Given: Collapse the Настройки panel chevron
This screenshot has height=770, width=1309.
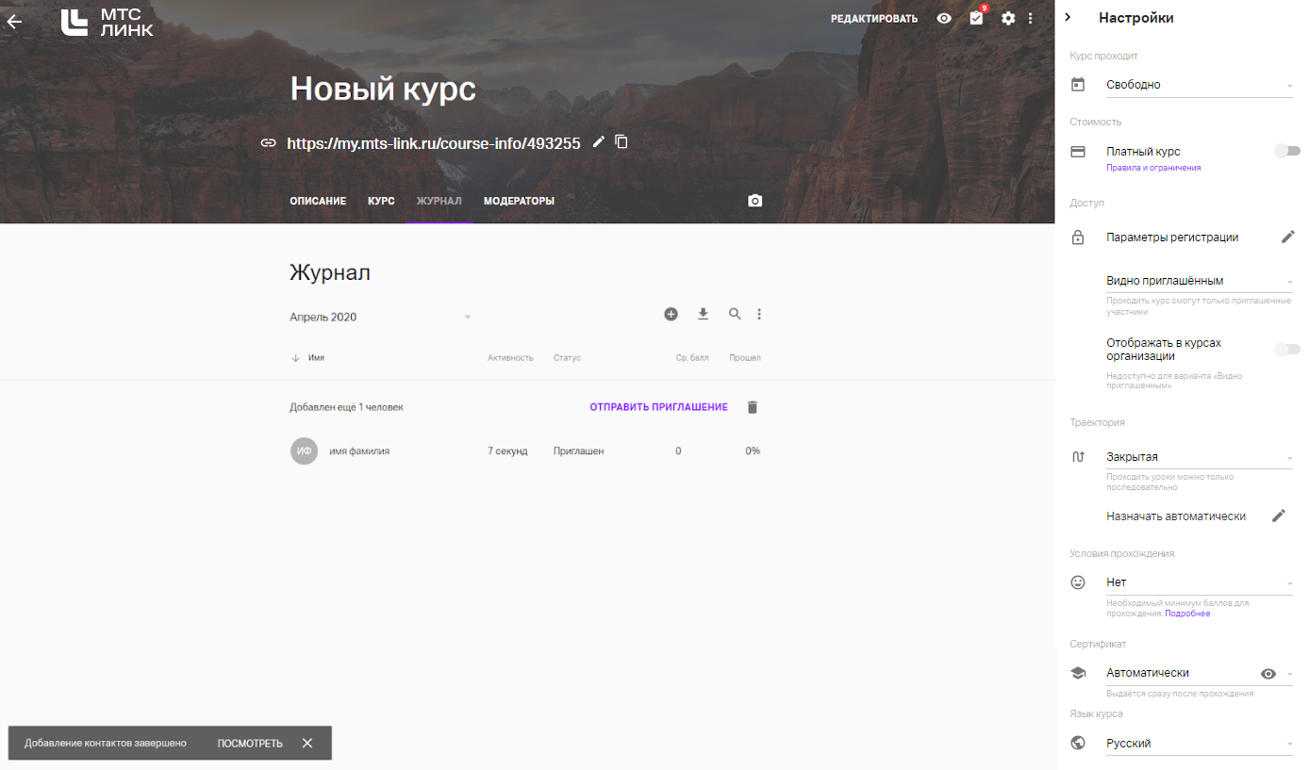Looking at the screenshot, I should coord(1068,17).
